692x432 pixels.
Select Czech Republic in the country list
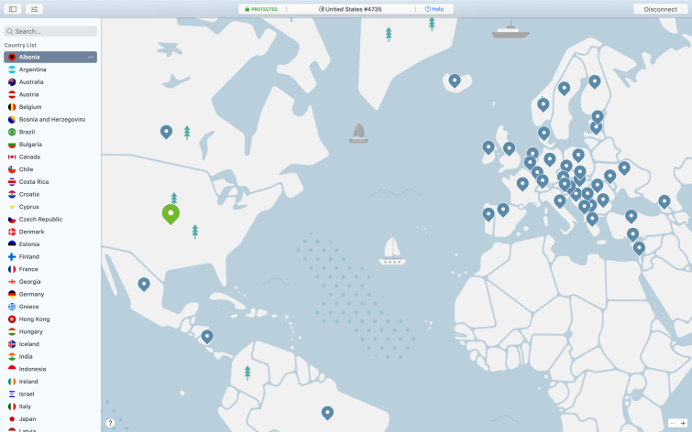(50, 219)
